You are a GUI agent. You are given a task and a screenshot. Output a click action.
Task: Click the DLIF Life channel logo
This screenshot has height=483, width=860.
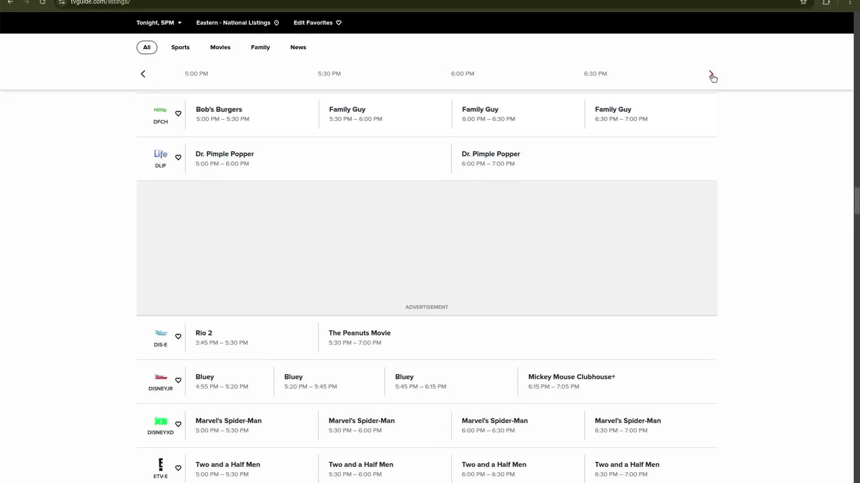coord(160,154)
